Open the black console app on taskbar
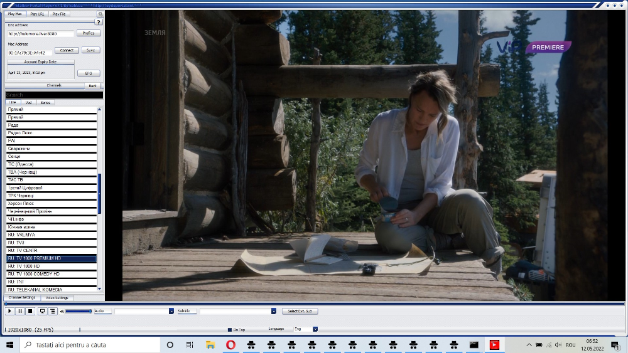 (x=474, y=345)
